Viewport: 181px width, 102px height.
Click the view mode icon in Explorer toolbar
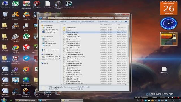tap(113, 22)
